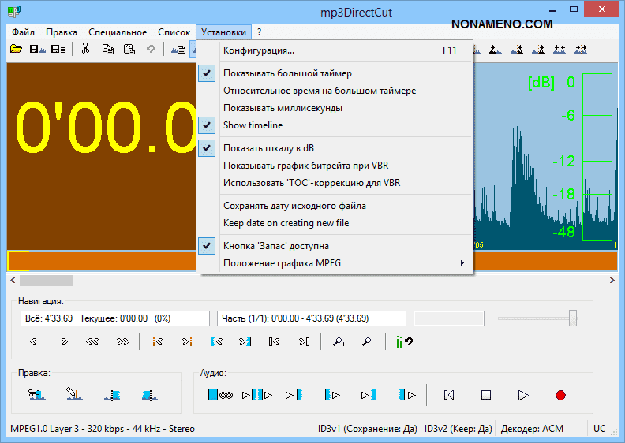Viewport: 625px width, 443px height.
Task: Click the Zoom out magnifier icon
Action: click(369, 341)
